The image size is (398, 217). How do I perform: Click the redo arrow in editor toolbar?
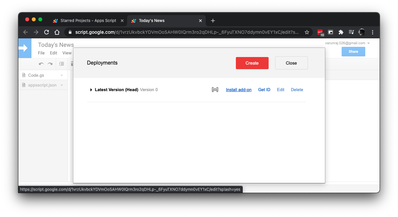50,64
